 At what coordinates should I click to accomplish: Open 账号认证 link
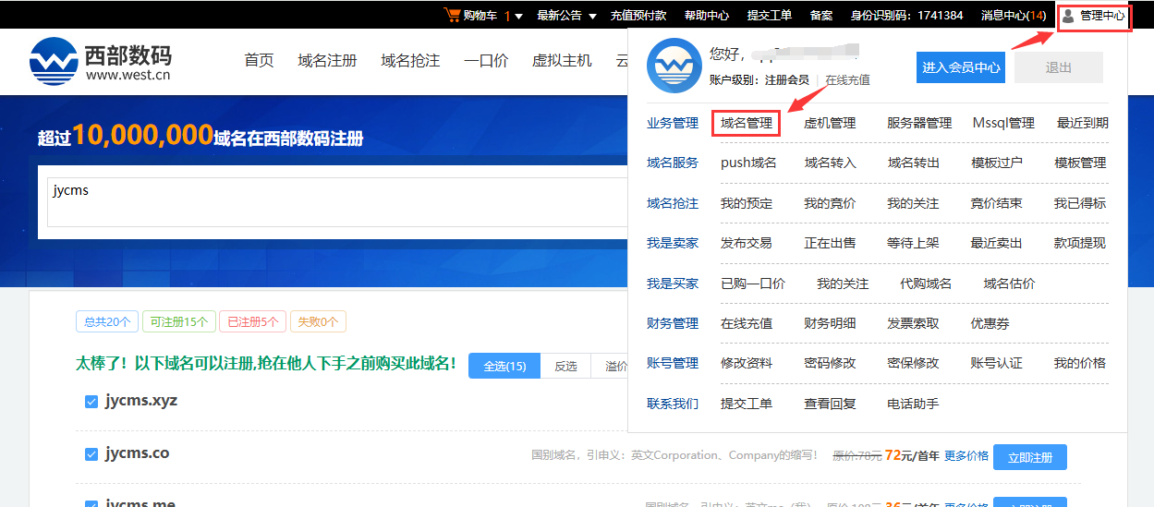pos(996,363)
